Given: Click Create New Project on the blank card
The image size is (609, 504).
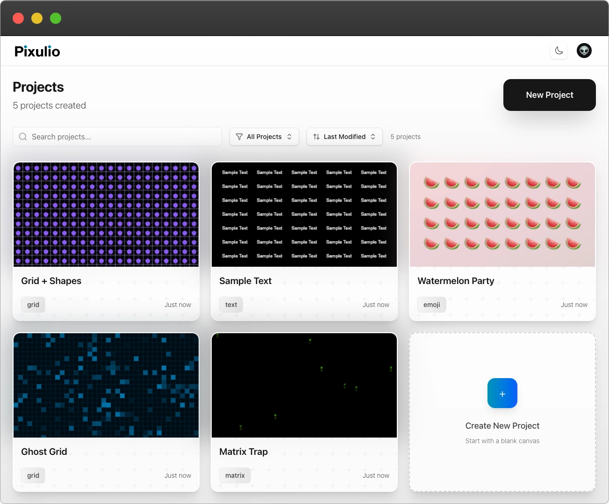Looking at the screenshot, I should click(502, 426).
